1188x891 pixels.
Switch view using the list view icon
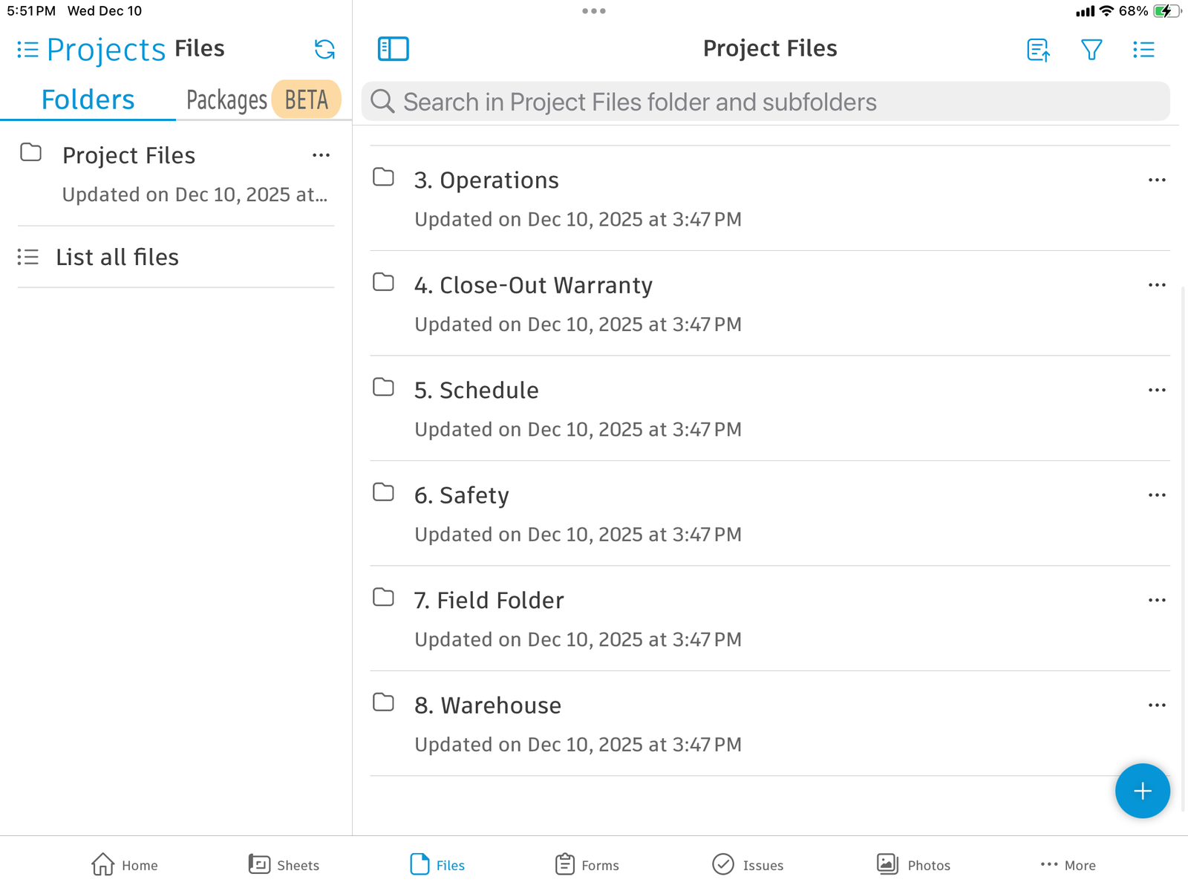1143,49
